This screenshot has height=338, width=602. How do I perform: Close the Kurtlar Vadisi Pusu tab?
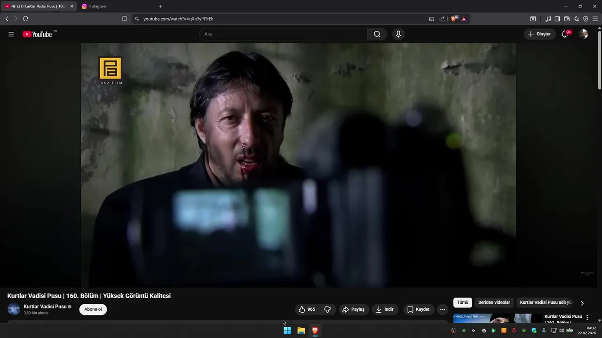coord(72,6)
